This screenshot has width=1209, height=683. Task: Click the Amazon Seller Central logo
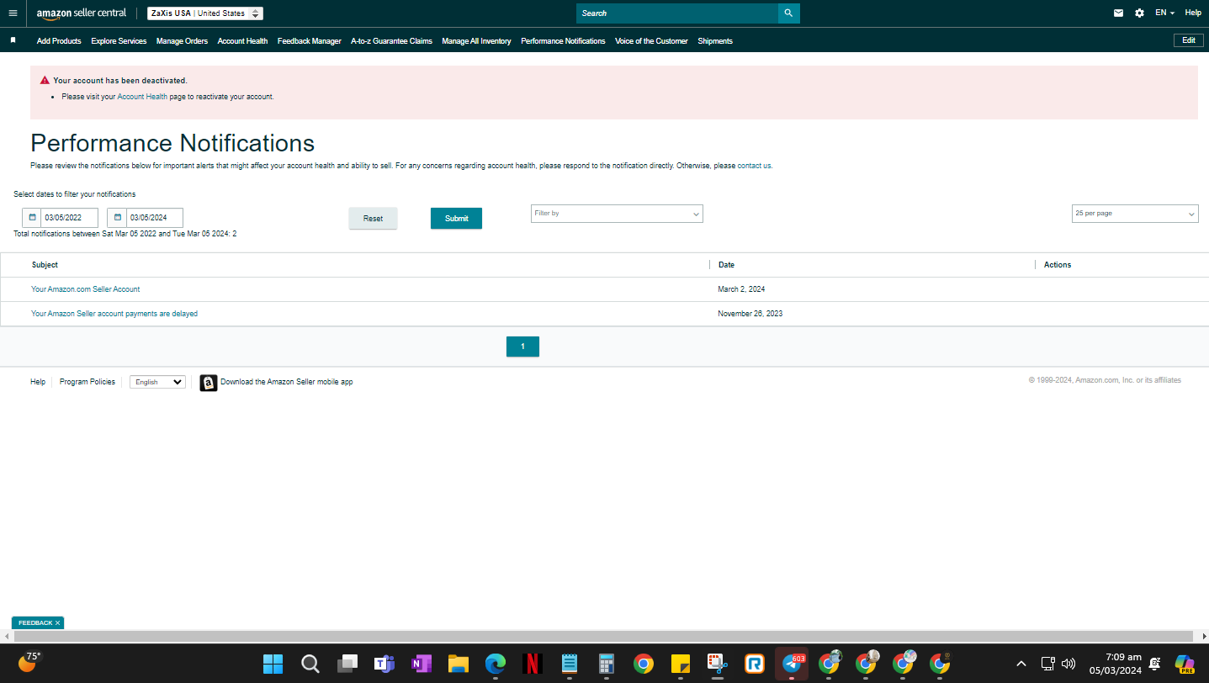pos(81,13)
